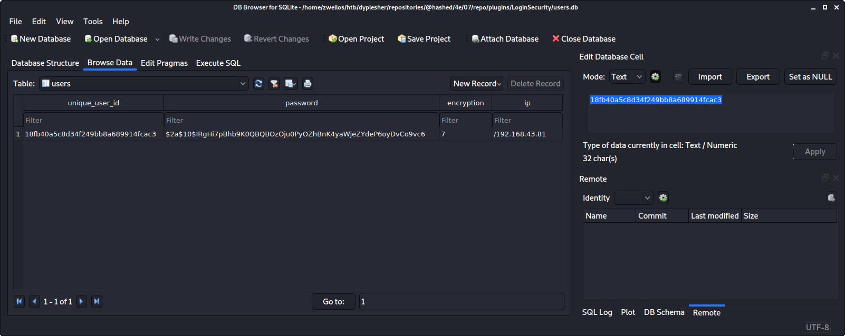Click the Close Database toolbar button
This screenshot has height=336, width=845.
pos(583,39)
